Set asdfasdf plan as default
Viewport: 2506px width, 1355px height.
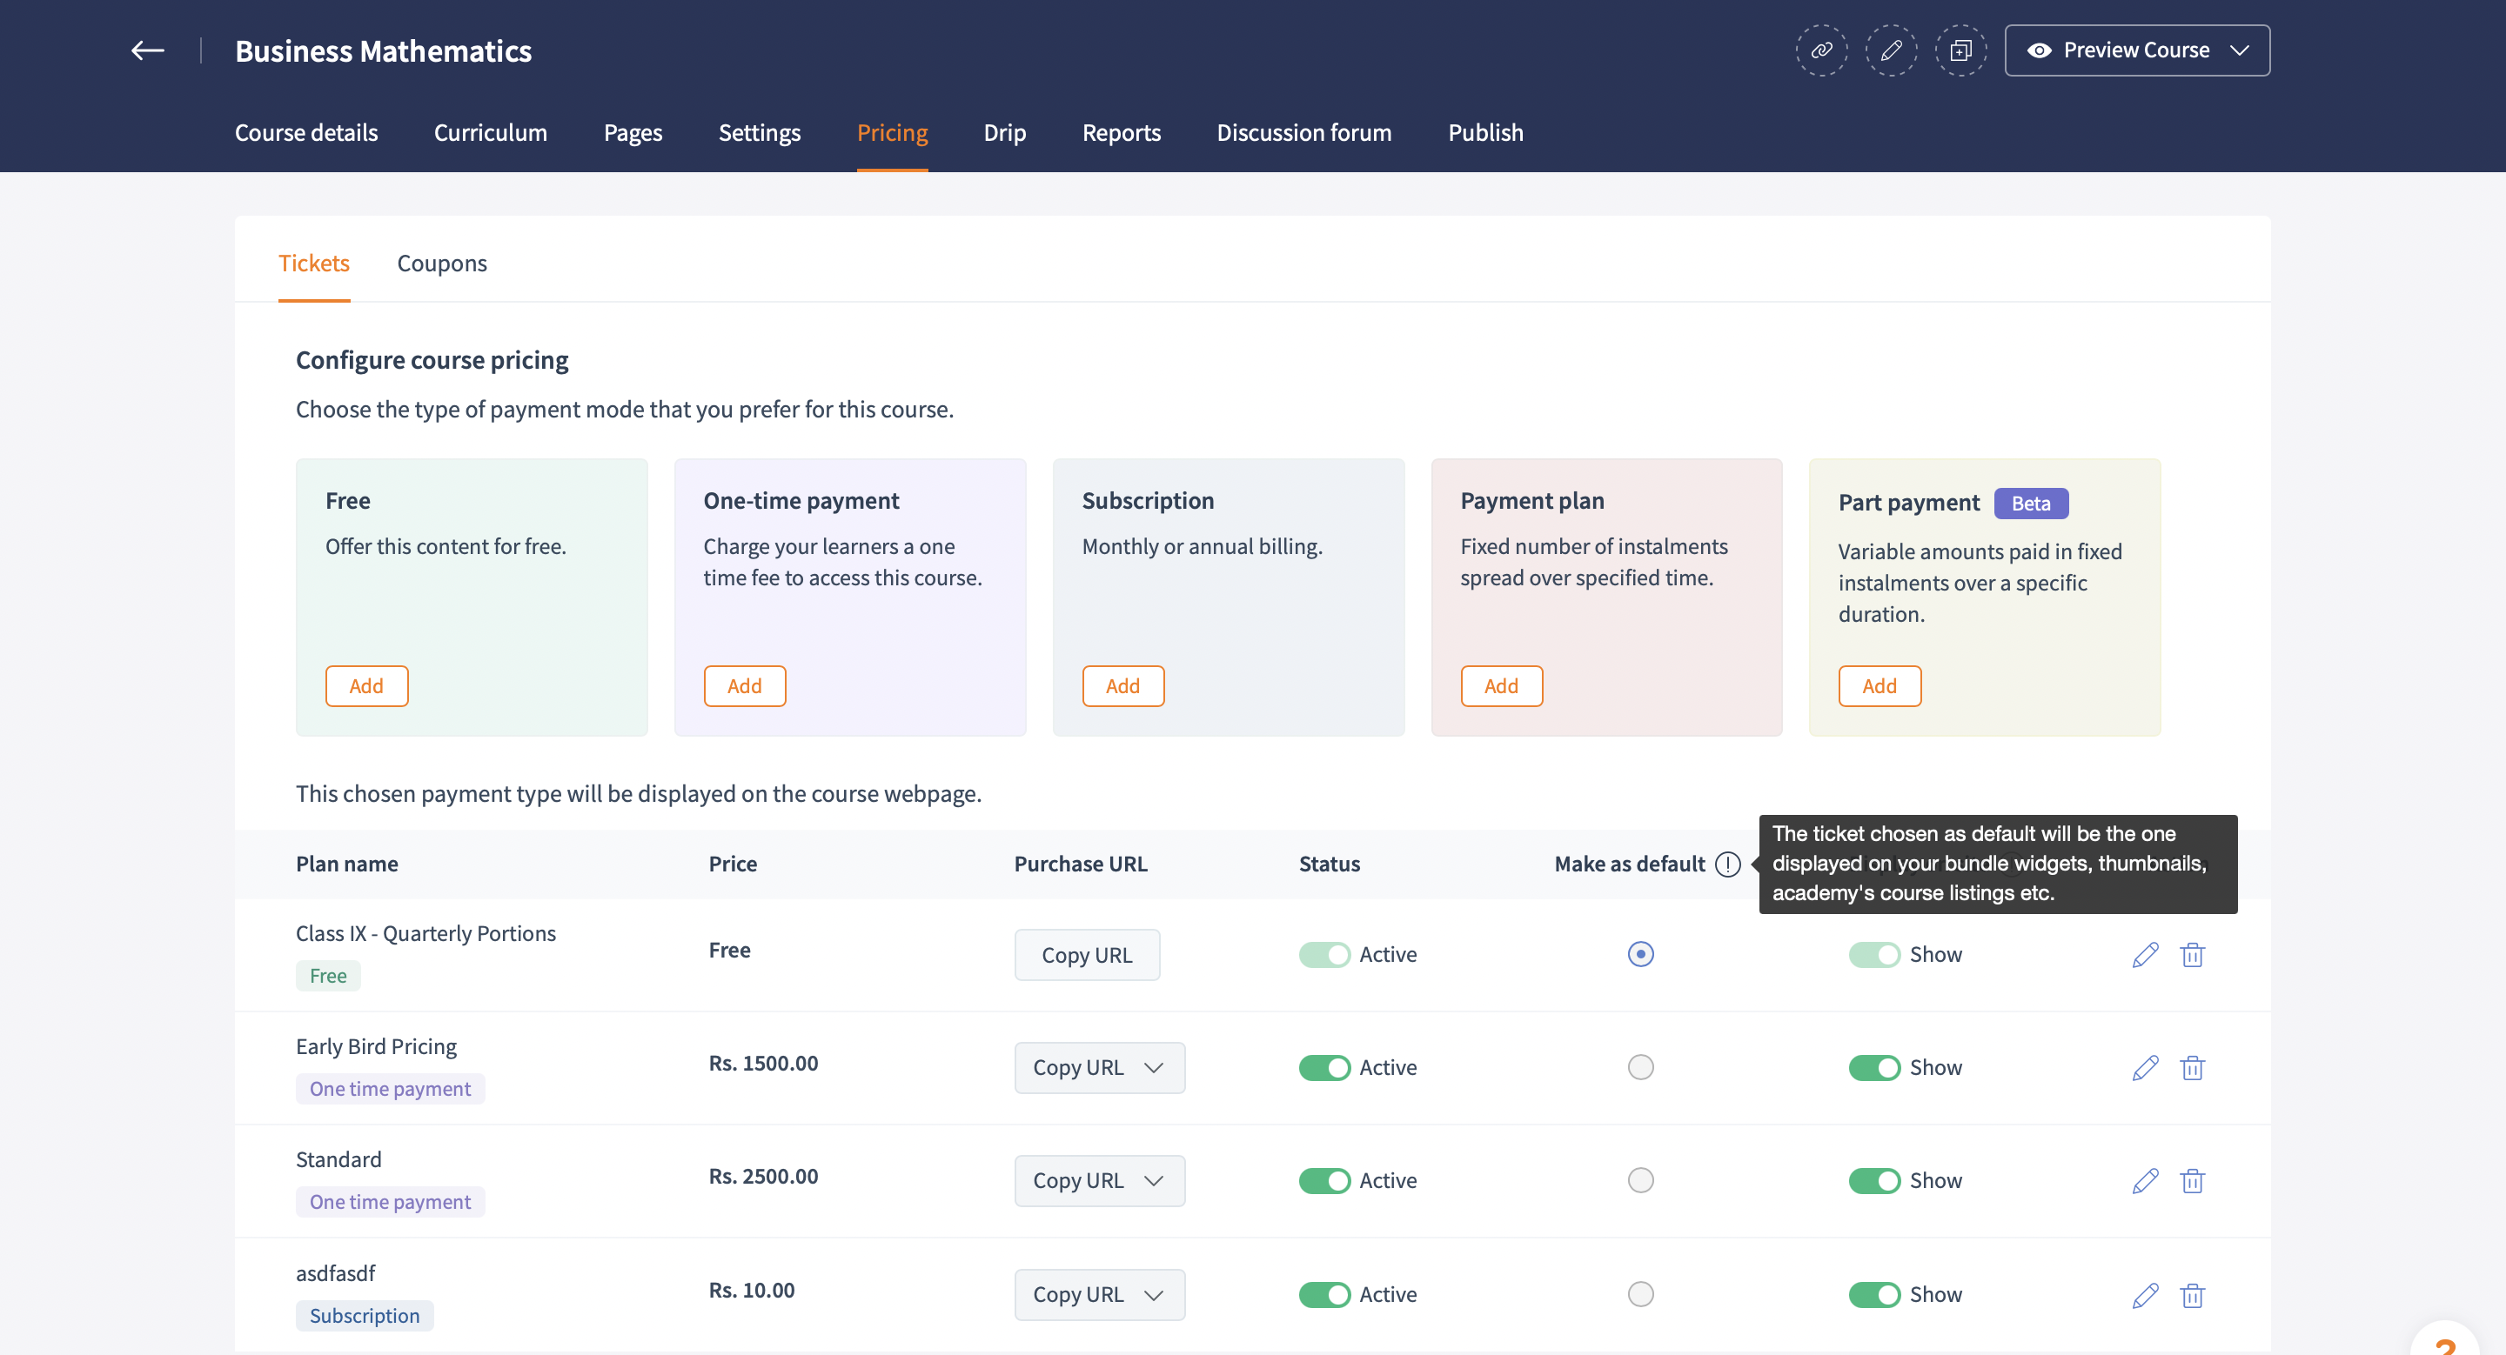tap(1640, 1295)
